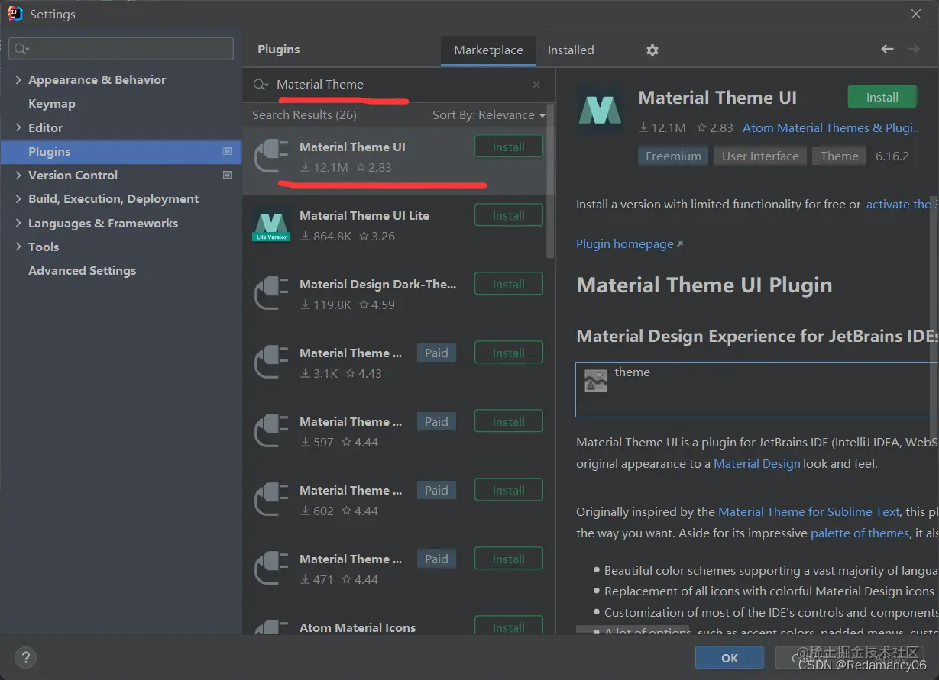Click the broken theme image placeholder
The width and height of the screenshot is (939, 680).
click(596, 381)
